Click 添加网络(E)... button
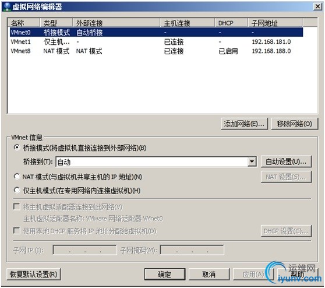325x288 pixels. click(244, 124)
